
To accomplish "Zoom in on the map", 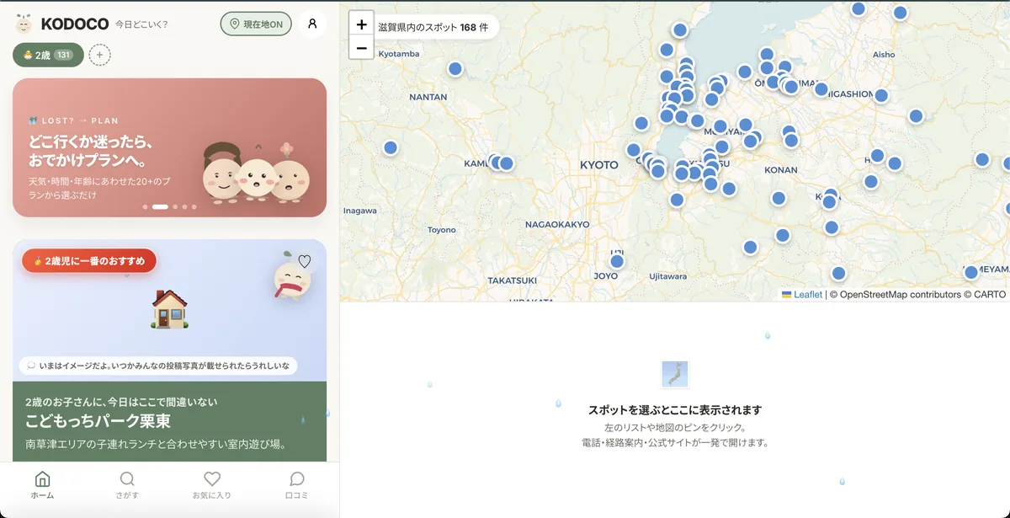I will click(362, 24).
